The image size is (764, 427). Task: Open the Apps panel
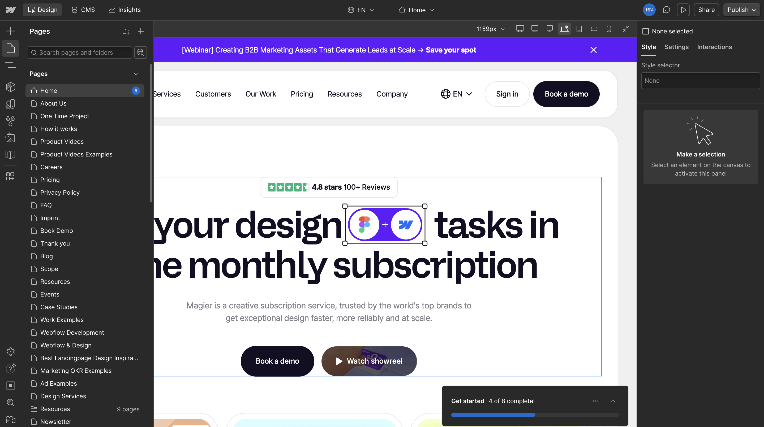11,176
